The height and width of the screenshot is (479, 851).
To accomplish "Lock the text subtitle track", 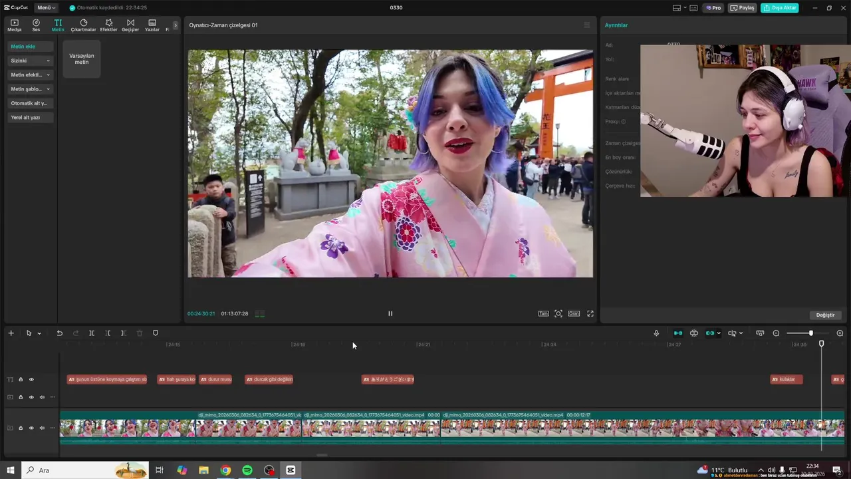I will (x=21, y=380).
